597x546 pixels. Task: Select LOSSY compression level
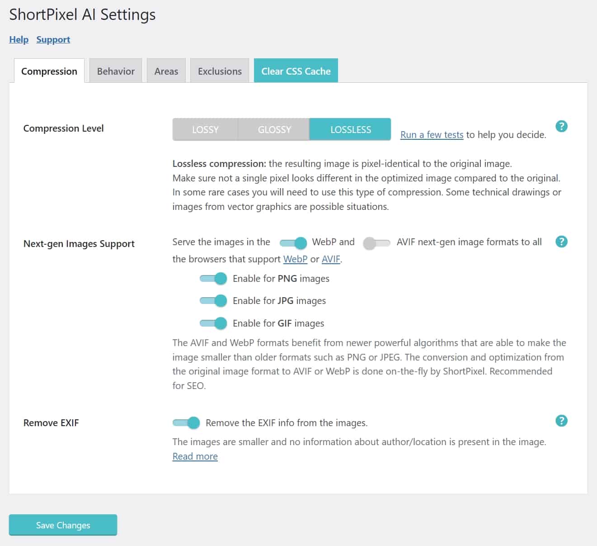[x=205, y=130]
